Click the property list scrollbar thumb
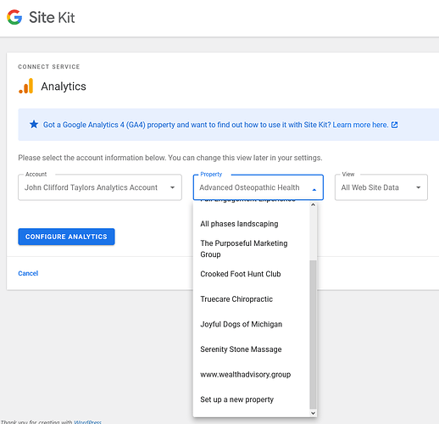The image size is (439, 424). pos(313,334)
